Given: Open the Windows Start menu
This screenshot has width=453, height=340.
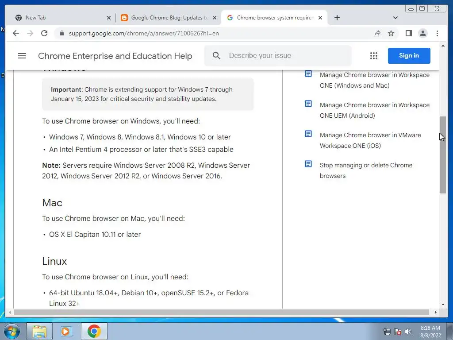Looking at the screenshot, I should coord(12,331).
